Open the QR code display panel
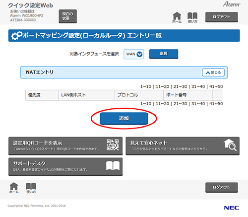 [65, 146]
